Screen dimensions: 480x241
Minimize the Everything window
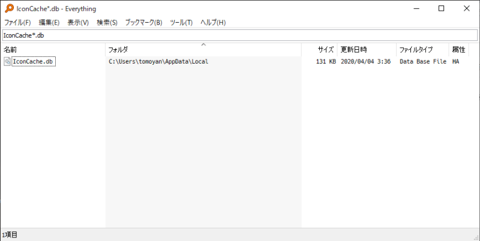coord(416,8)
